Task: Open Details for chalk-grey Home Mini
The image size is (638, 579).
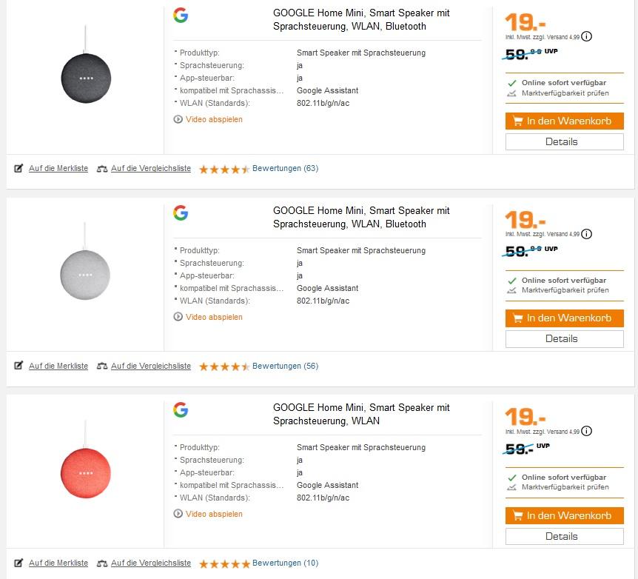Action: click(564, 338)
